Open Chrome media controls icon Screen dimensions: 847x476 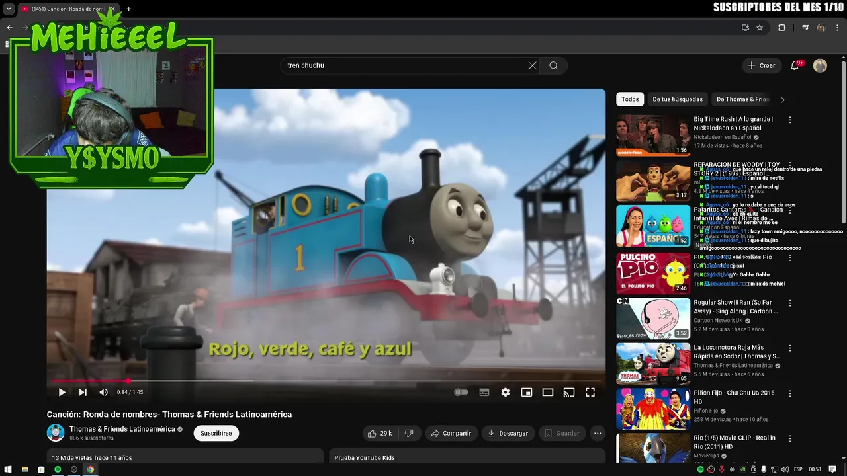click(x=805, y=28)
